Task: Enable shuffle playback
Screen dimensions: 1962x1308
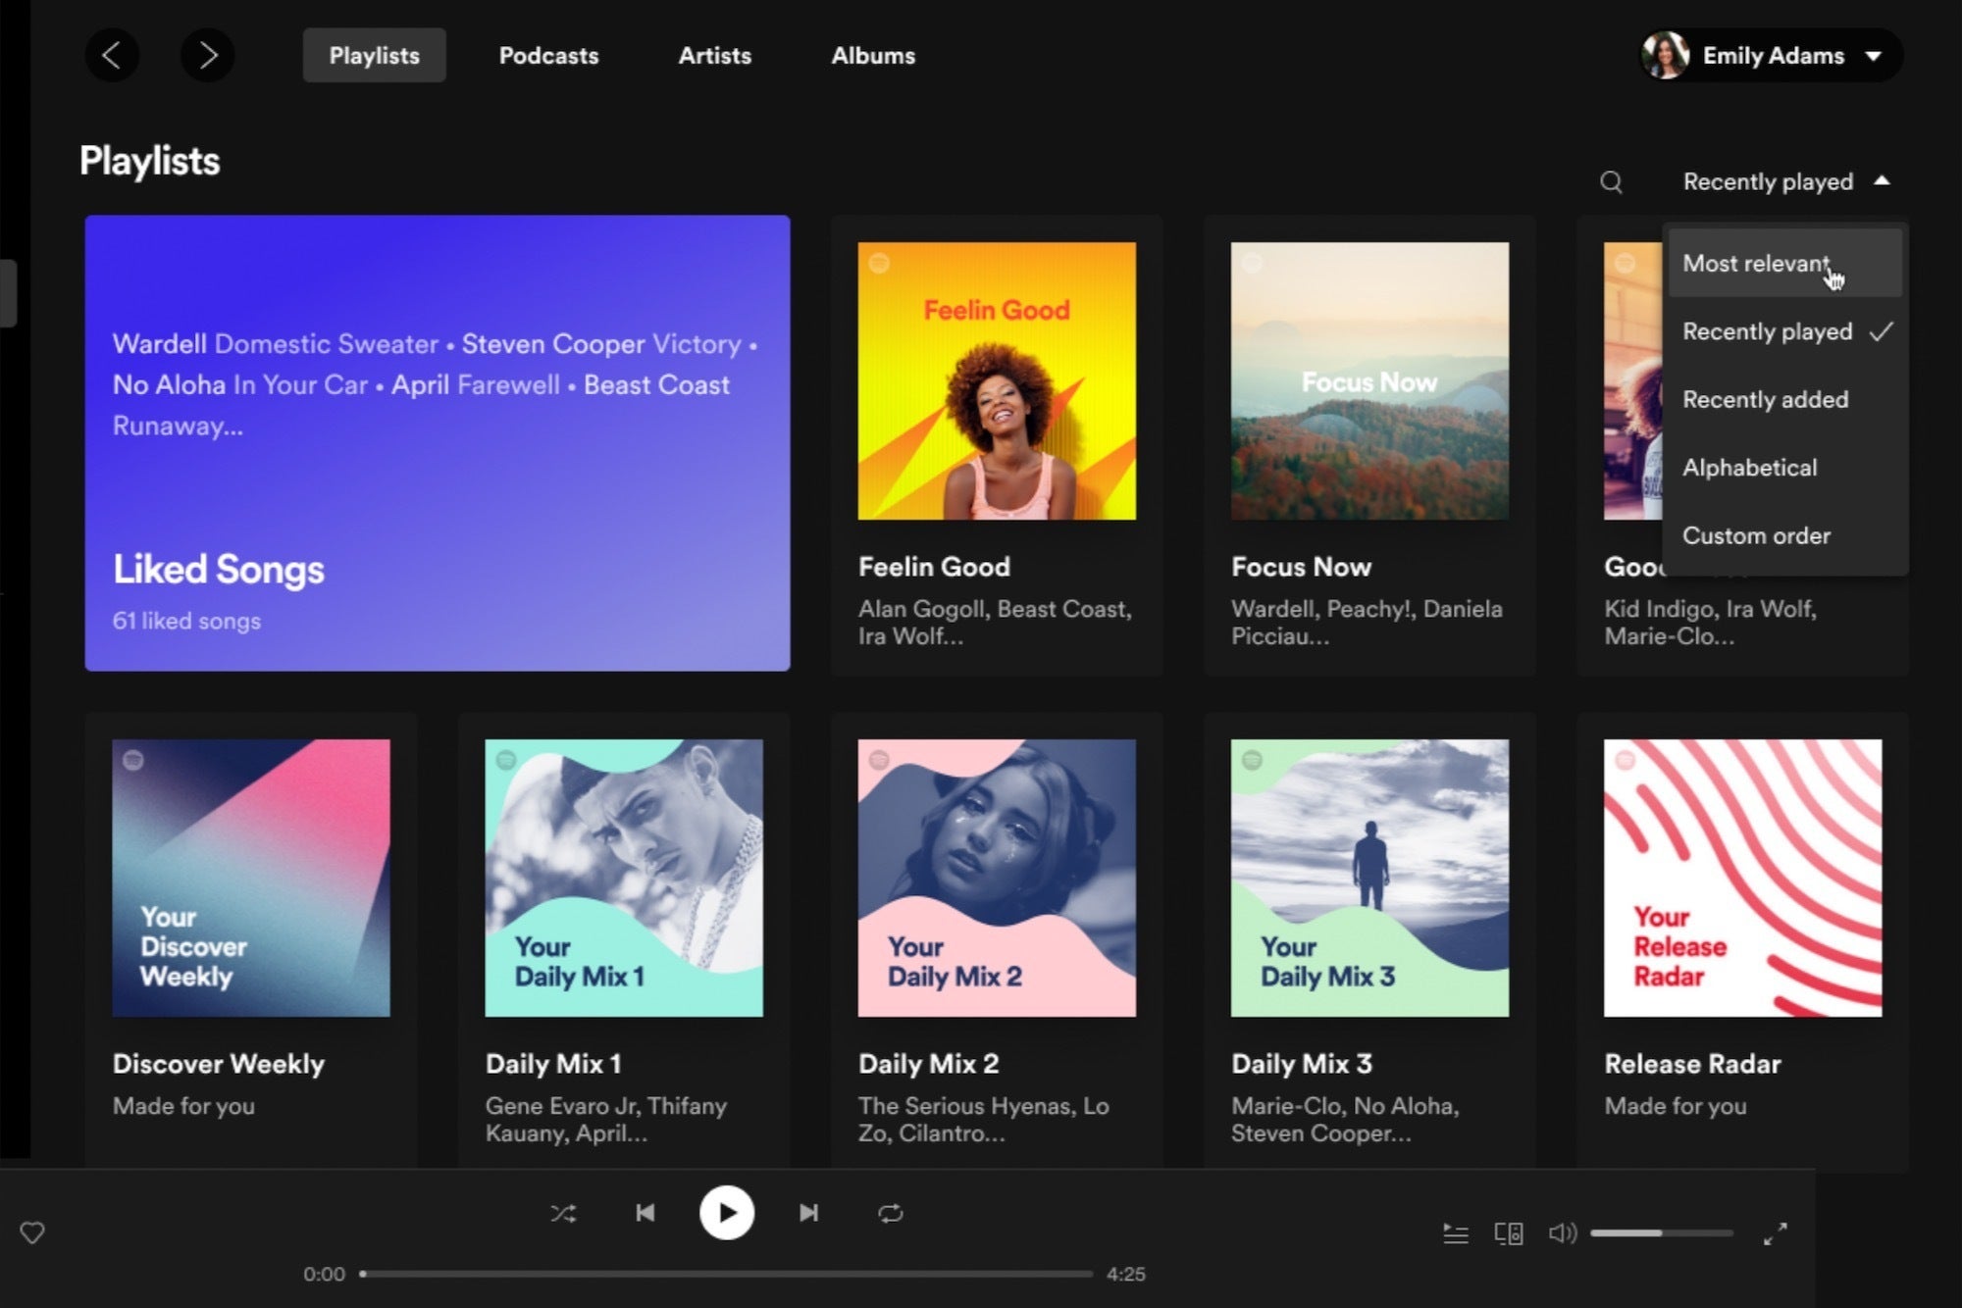Action: (564, 1213)
